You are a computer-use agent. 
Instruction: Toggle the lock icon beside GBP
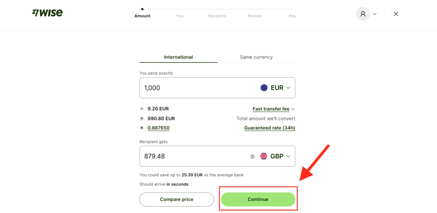pyautogui.click(x=253, y=156)
